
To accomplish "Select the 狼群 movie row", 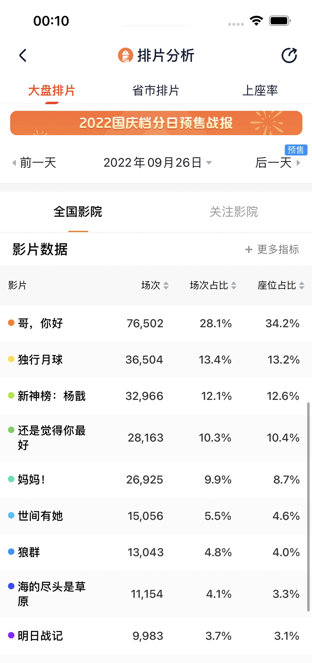I will [x=156, y=552].
